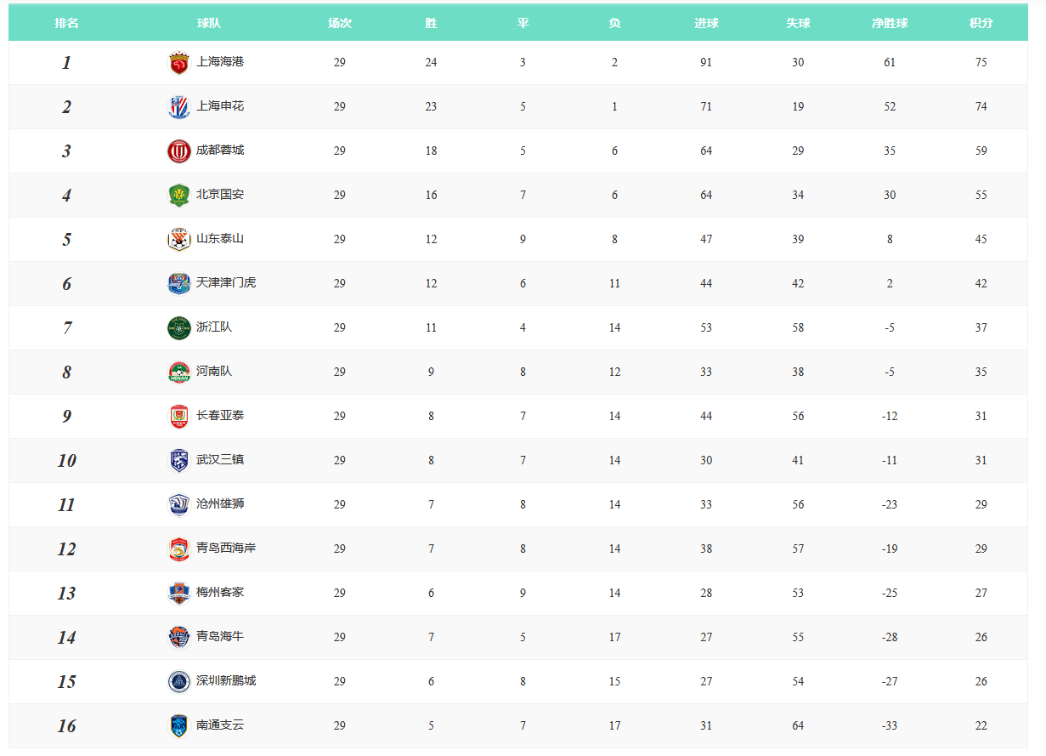The image size is (1046, 756).
Task: Click the 天津津门虎 team badge
Action: (178, 284)
